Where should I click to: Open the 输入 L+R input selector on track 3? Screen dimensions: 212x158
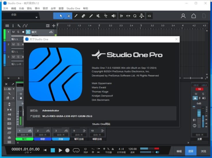click(x=17, y=64)
